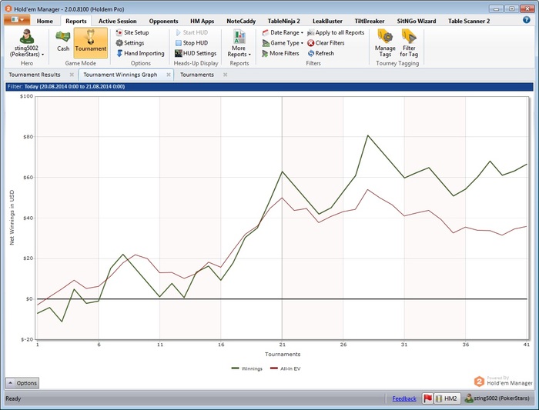The height and width of the screenshot is (410, 539).
Task: Click sting5002 (PokerStars) in status bar
Action: tap(497, 398)
